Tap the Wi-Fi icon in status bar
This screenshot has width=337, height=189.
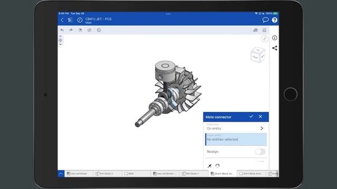(x=256, y=14)
